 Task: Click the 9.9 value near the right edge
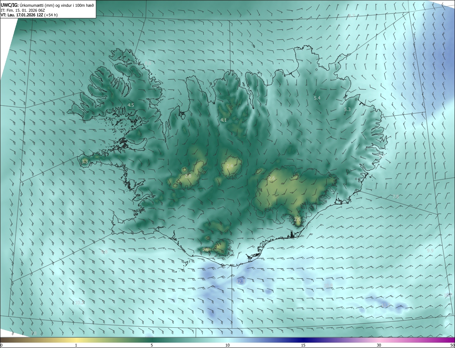(x=430, y=251)
